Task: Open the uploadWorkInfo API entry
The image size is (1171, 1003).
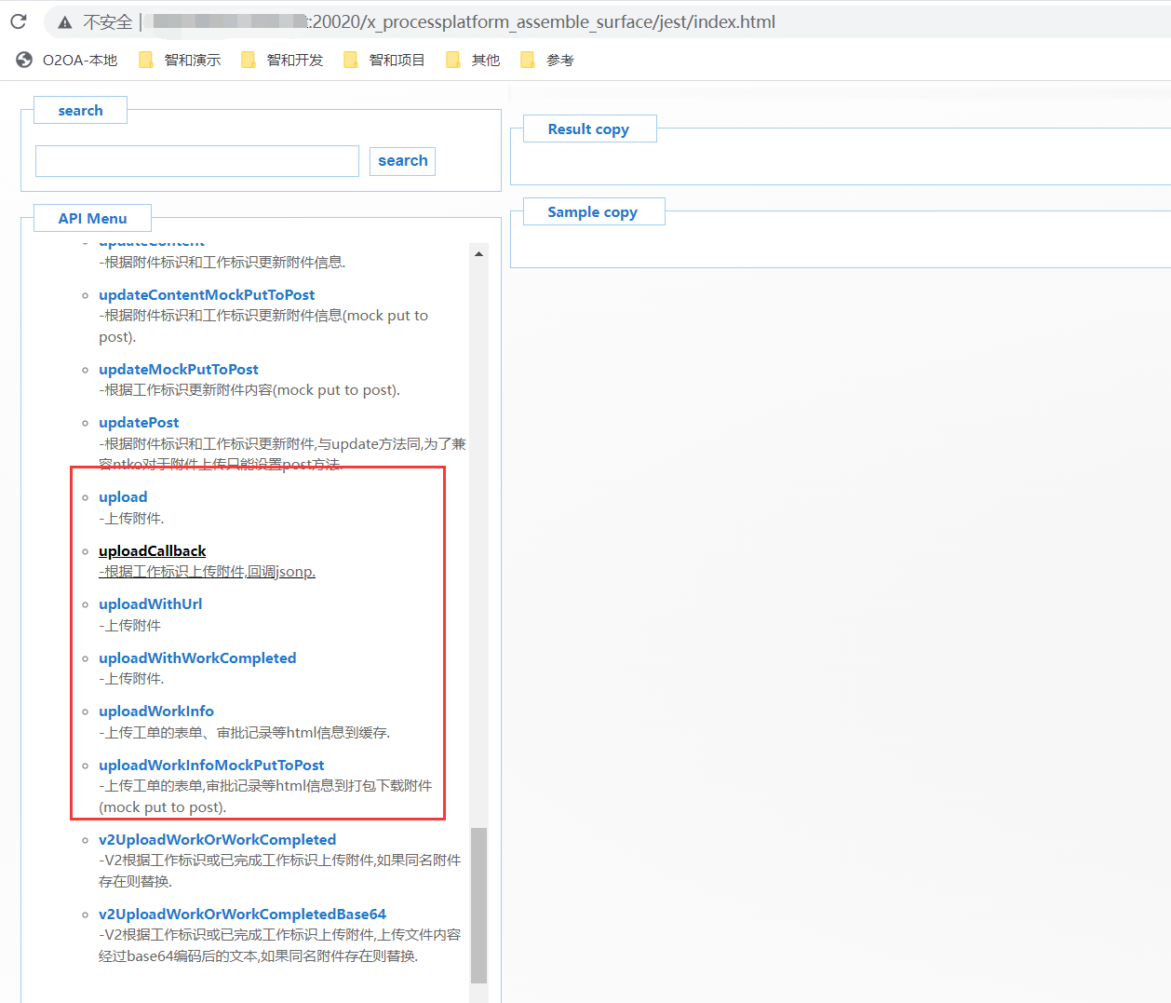Action: click(x=156, y=712)
